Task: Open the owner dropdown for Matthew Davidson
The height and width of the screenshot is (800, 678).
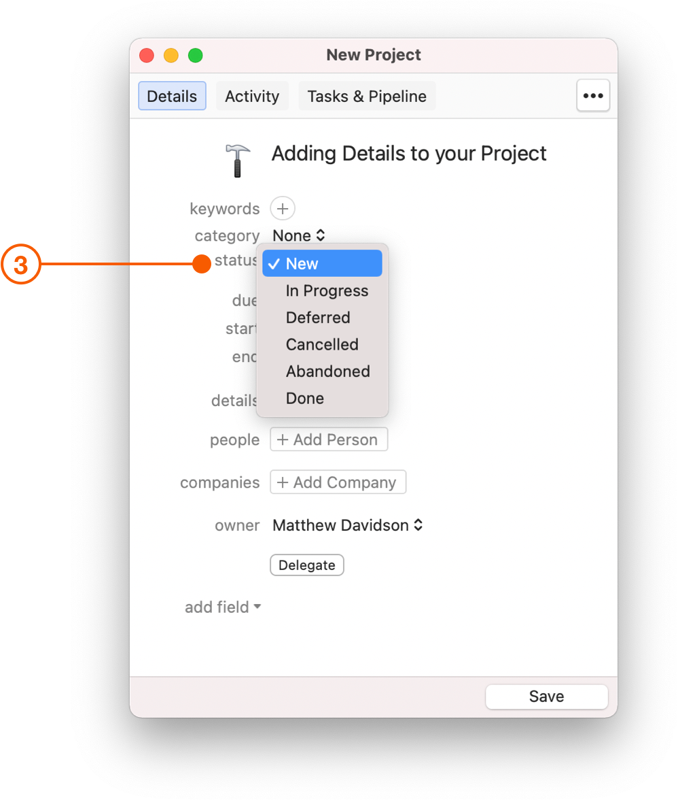Action: (x=346, y=524)
